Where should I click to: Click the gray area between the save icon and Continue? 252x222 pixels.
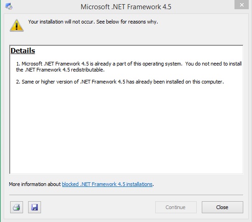(x=98, y=207)
